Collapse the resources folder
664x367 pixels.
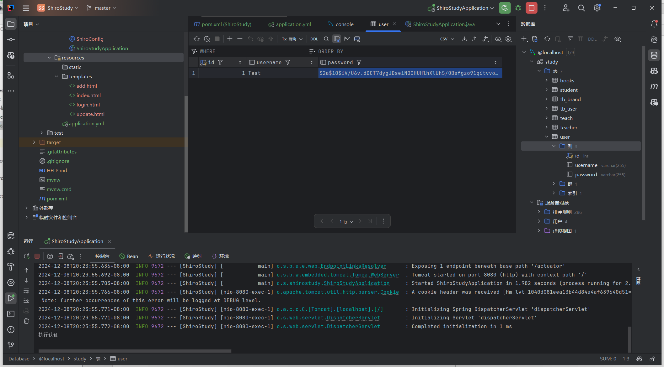pos(49,58)
